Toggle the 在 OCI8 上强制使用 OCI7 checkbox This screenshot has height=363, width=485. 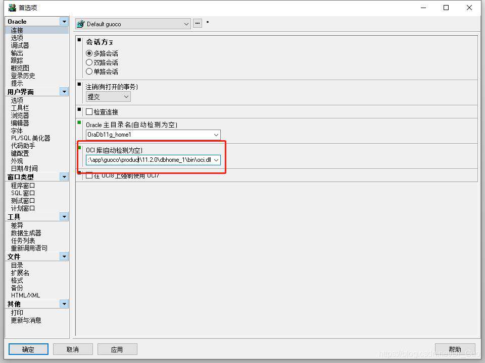pyautogui.click(x=89, y=175)
